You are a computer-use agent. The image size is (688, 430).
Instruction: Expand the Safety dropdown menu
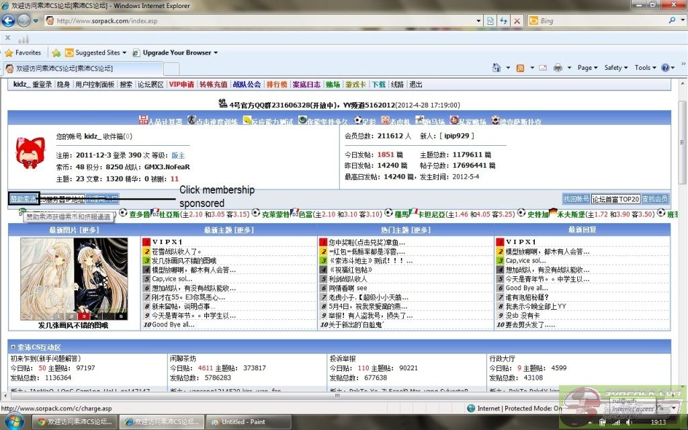pos(615,68)
